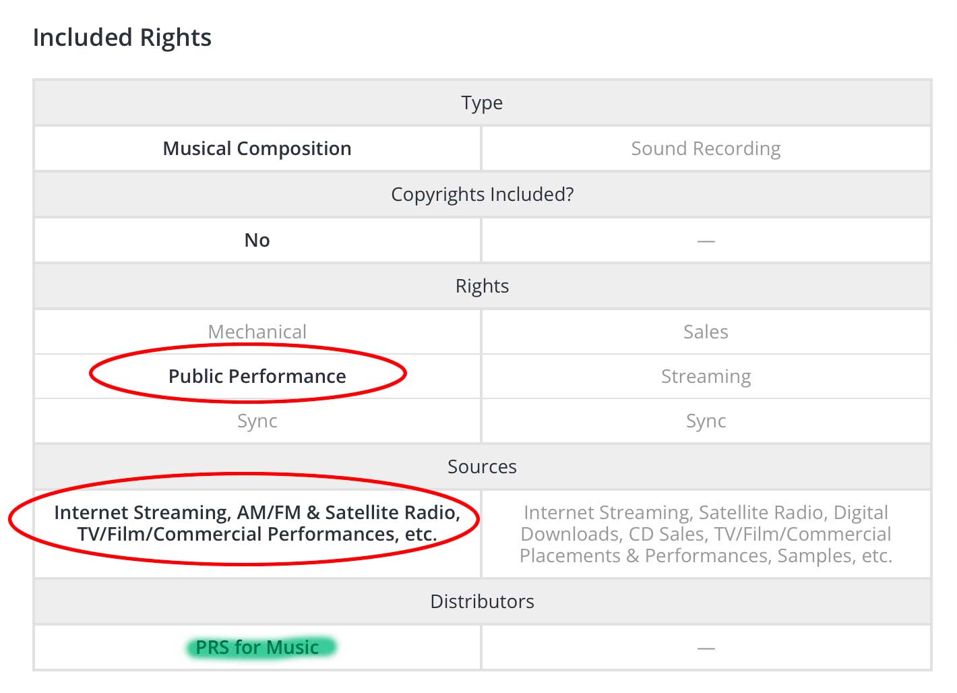
Task: Click Sync in the Sound Recording column
Action: [706, 421]
